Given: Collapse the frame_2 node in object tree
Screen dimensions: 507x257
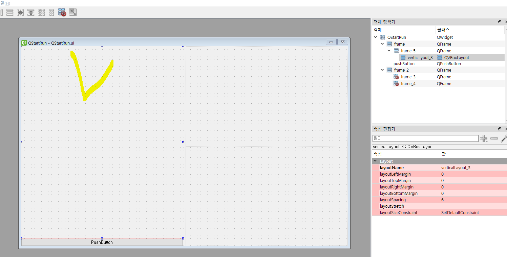Looking at the screenshot, I should 382,70.
